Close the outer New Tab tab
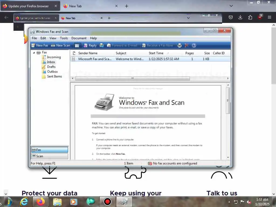This screenshot has height=207, width=276. [x=116, y=6]
